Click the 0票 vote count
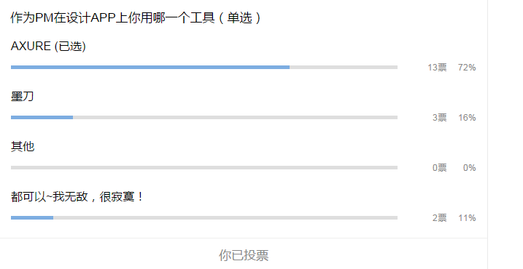 coord(440,168)
